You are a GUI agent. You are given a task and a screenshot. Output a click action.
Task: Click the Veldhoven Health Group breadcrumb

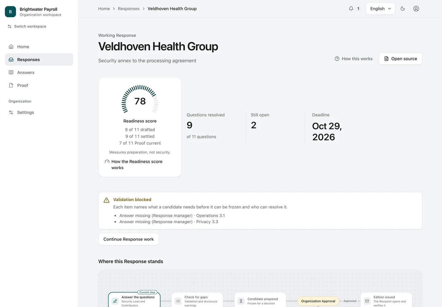tap(172, 9)
